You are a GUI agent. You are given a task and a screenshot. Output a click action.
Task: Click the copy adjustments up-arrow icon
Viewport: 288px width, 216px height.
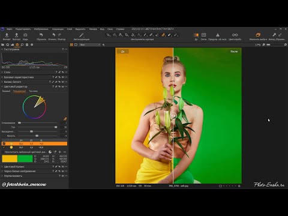274,35
